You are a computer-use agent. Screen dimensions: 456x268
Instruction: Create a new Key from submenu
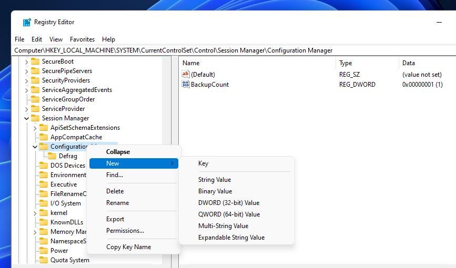click(237, 163)
